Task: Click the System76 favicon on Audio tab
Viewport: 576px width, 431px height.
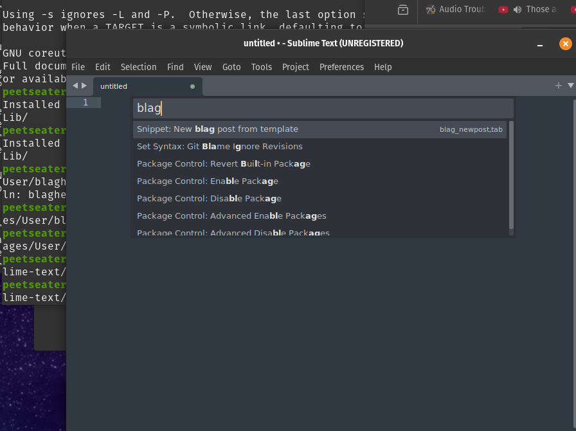Action: pos(431,10)
